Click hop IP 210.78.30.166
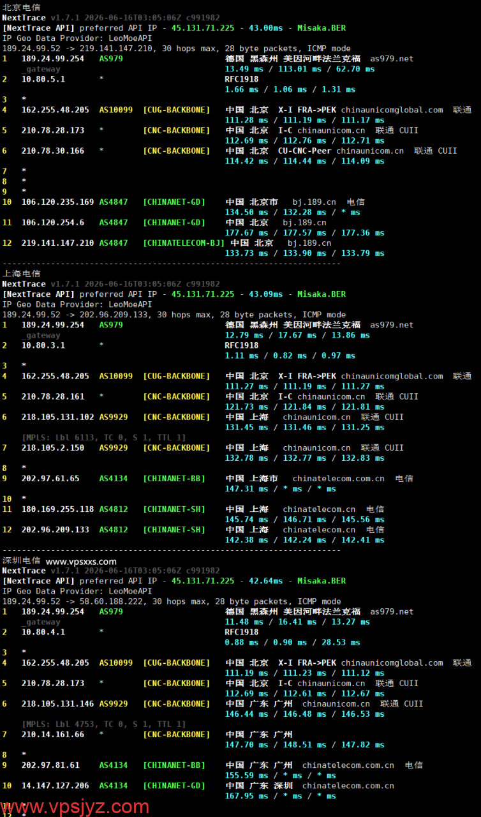 click(53, 151)
